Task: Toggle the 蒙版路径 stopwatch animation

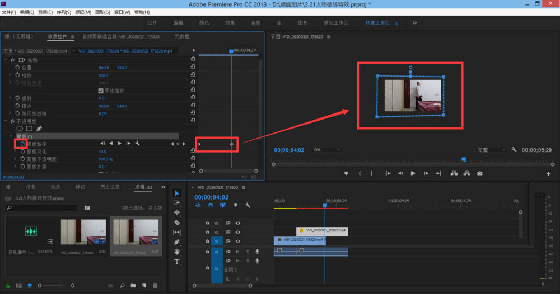Action: (x=23, y=144)
